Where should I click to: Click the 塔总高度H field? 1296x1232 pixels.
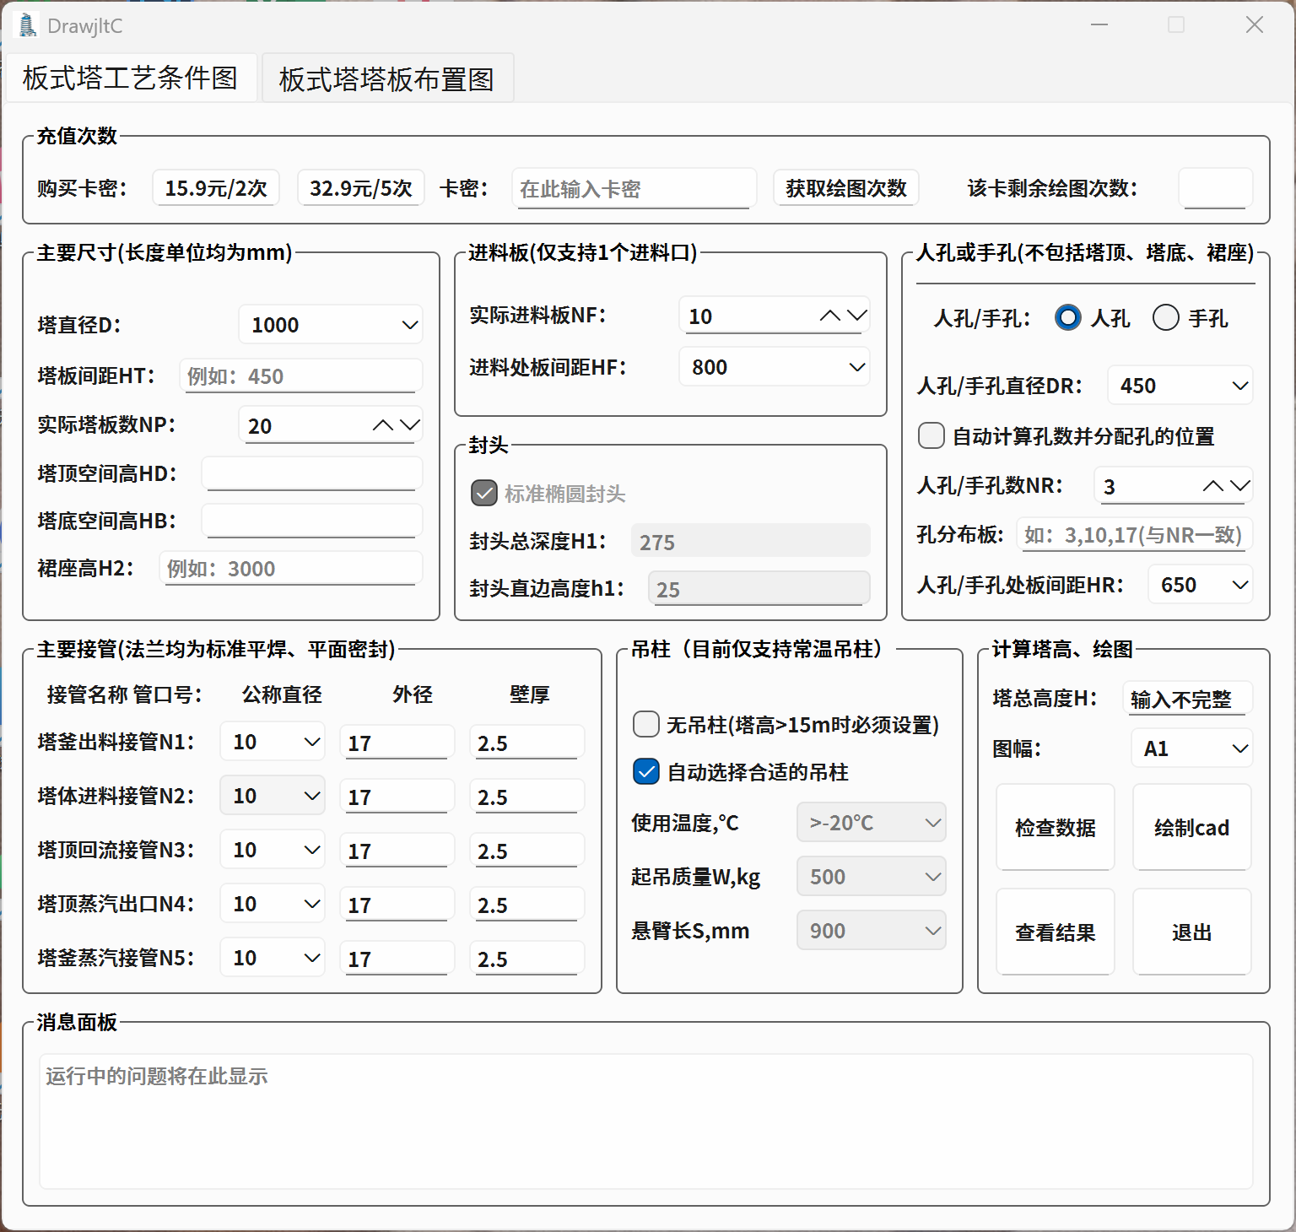point(1188,699)
